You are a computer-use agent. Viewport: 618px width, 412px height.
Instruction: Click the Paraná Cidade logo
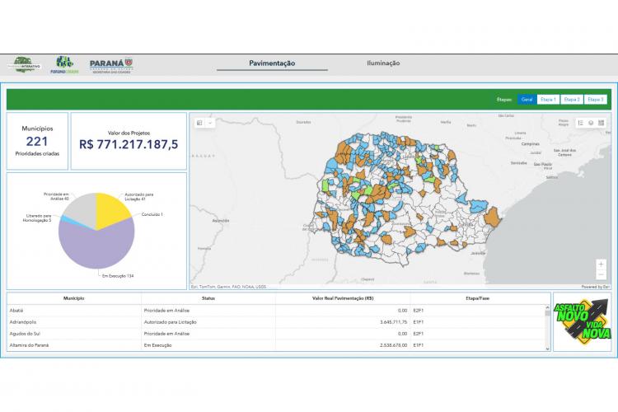pyautogui.click(x=64, y=64)
